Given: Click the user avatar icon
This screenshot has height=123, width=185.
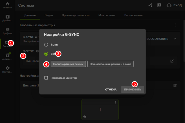Looking at the screenshot, I should pyautogui.click(x=169, y=5).
